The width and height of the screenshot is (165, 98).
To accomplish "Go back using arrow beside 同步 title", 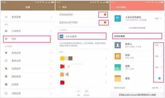I will pyautogui.click(x=60, y=7).
